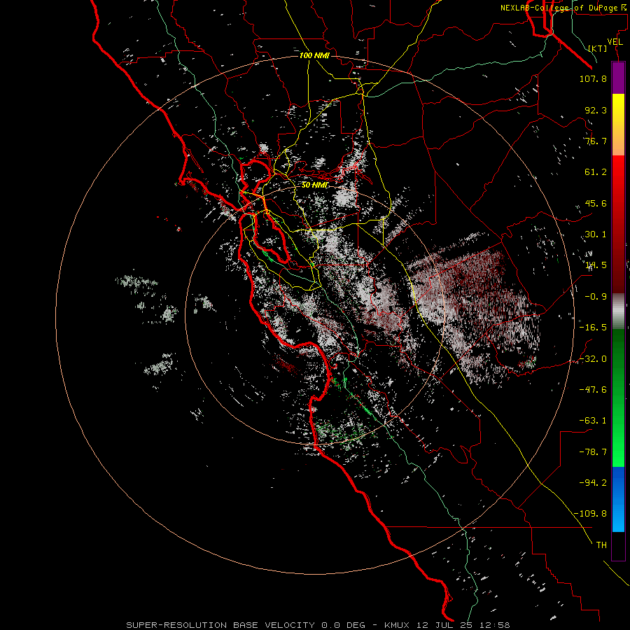630x630 pixels.
Task: Click the 107.8 legend value
Action: coord(593,78)
